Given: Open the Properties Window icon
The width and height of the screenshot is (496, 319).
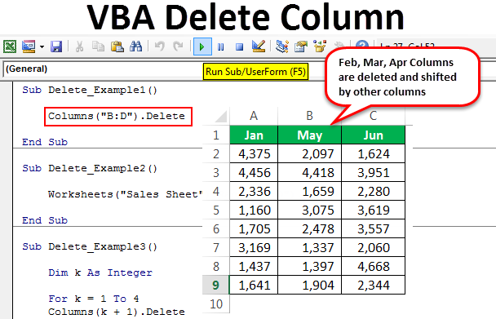Looking at the screenshot, I should (301, 47).
